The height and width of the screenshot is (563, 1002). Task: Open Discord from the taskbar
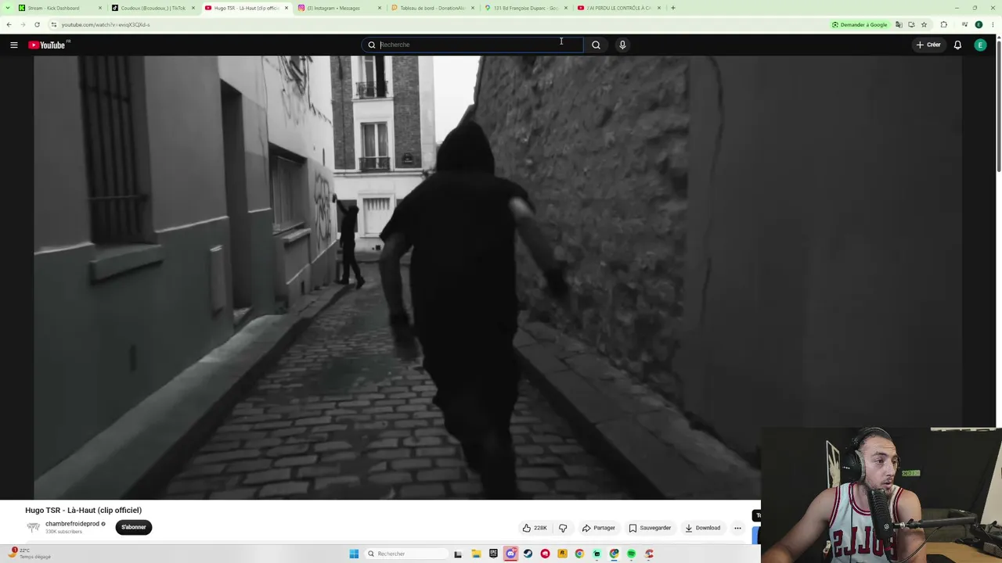coord(510,554)
